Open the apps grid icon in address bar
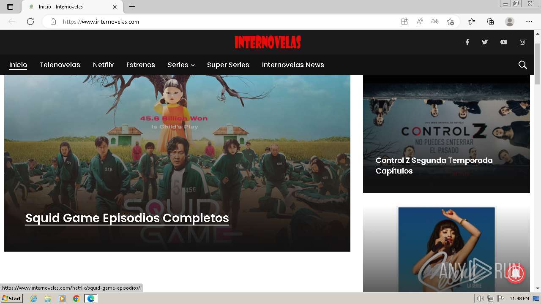The image size is (541, 304). pos(404,22)
